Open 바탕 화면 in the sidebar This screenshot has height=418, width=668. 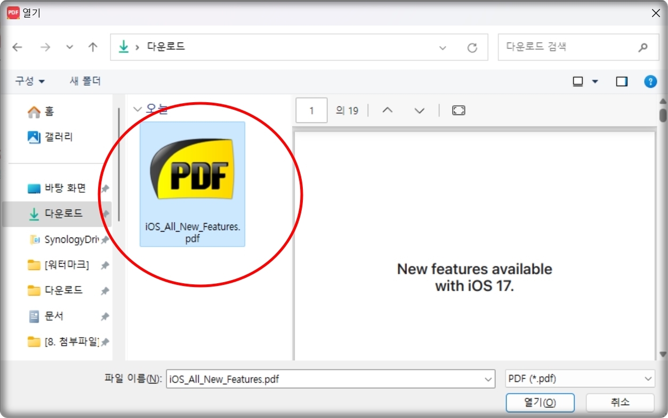pos(57,188)
